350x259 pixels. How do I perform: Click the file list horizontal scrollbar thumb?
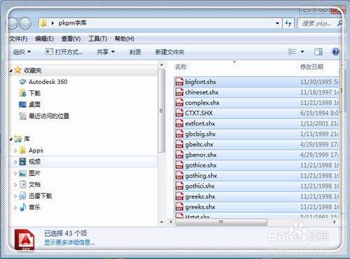click(221, 222)
